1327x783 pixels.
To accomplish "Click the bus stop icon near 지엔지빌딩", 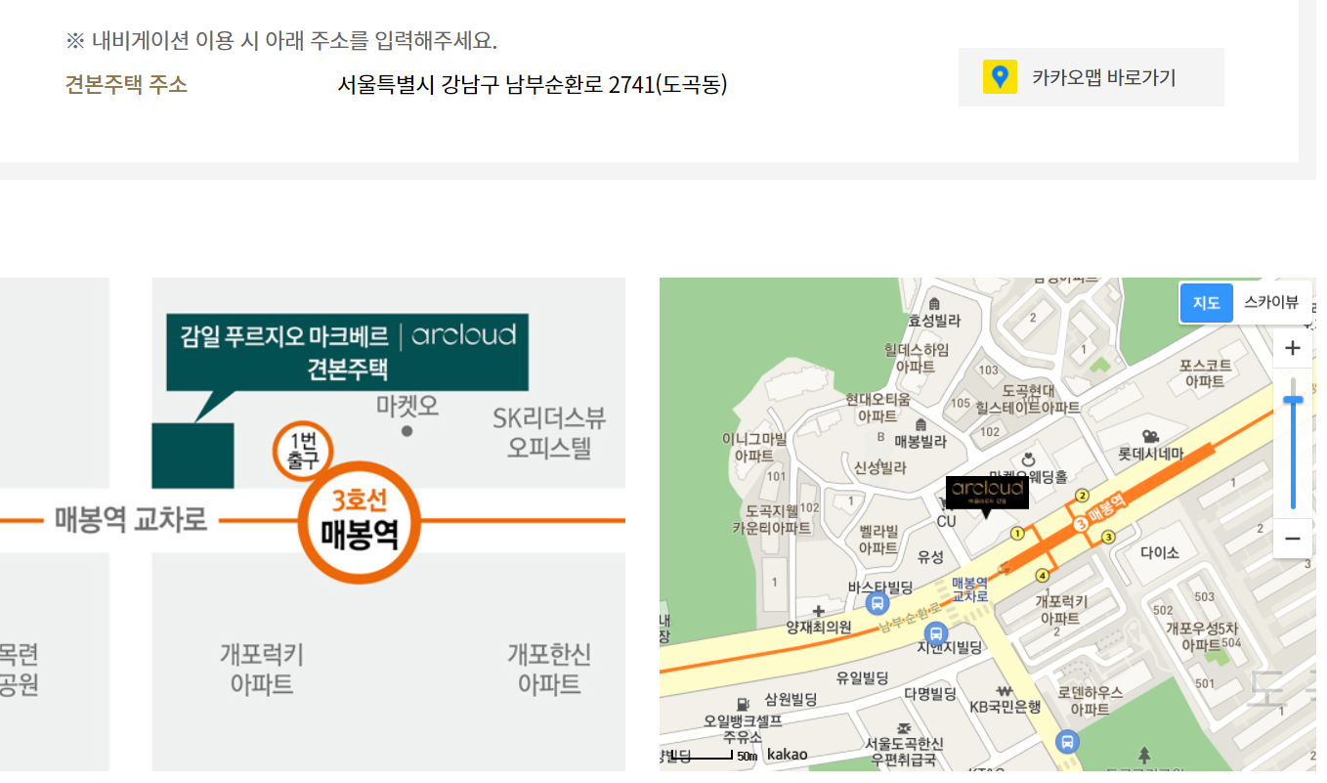I will (936, 632).
